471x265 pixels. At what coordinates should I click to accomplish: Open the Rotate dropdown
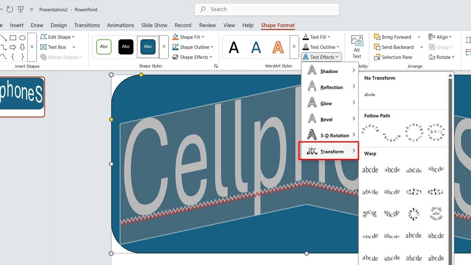[x=441, y=57]
